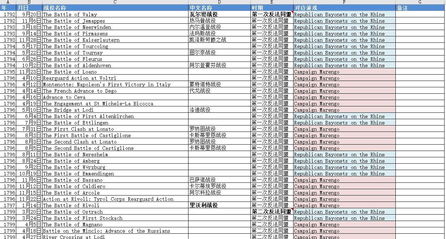The image size is (446, 239).
Task: Click the 中文名称 header cell
Action: point(219,8)
